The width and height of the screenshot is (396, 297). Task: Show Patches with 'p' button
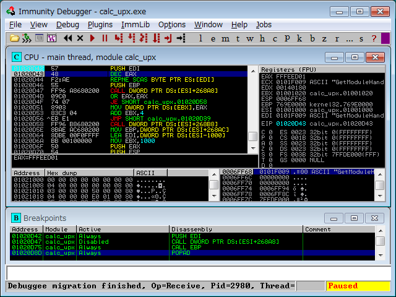[287, 38]
